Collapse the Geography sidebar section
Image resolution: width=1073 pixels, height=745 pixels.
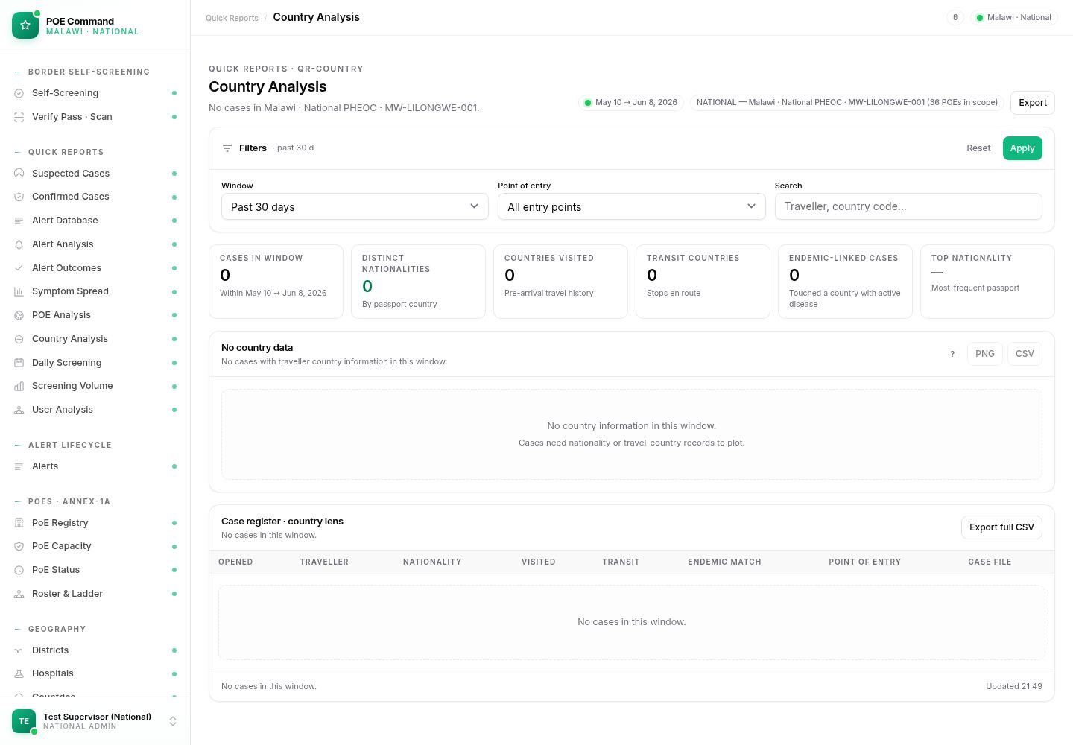click(x=50, y=629)
